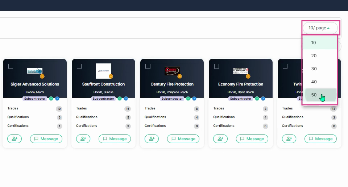Click blue badge icon on Sigler card
Image resolution: width=348 pixels, height=187 pixels.
(57, 99)
